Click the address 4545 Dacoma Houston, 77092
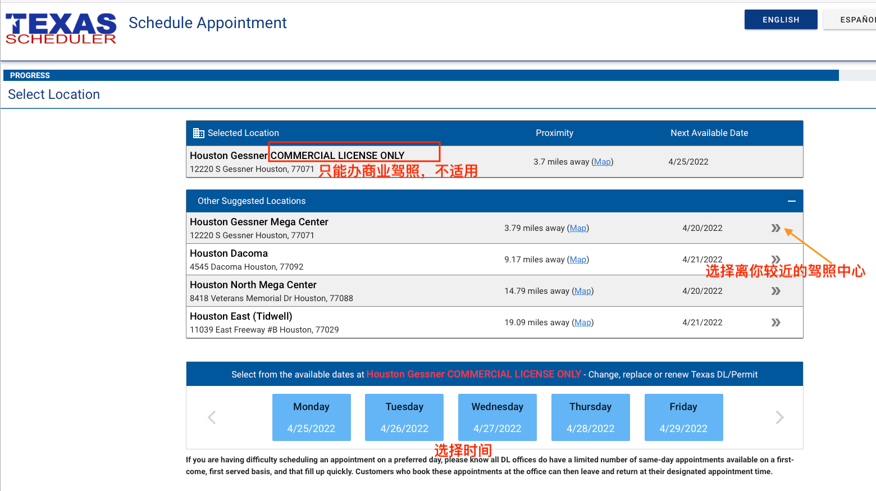The width and height of the screenshot is (876, 491). click(x=247, y=267)
